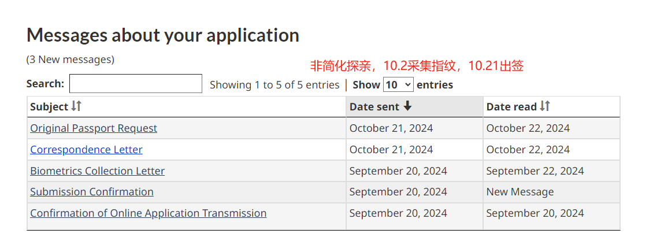The image size is (653, 237).
Task: Click September 22, 2024 date read cell
Action: click(x=535, y=171)
